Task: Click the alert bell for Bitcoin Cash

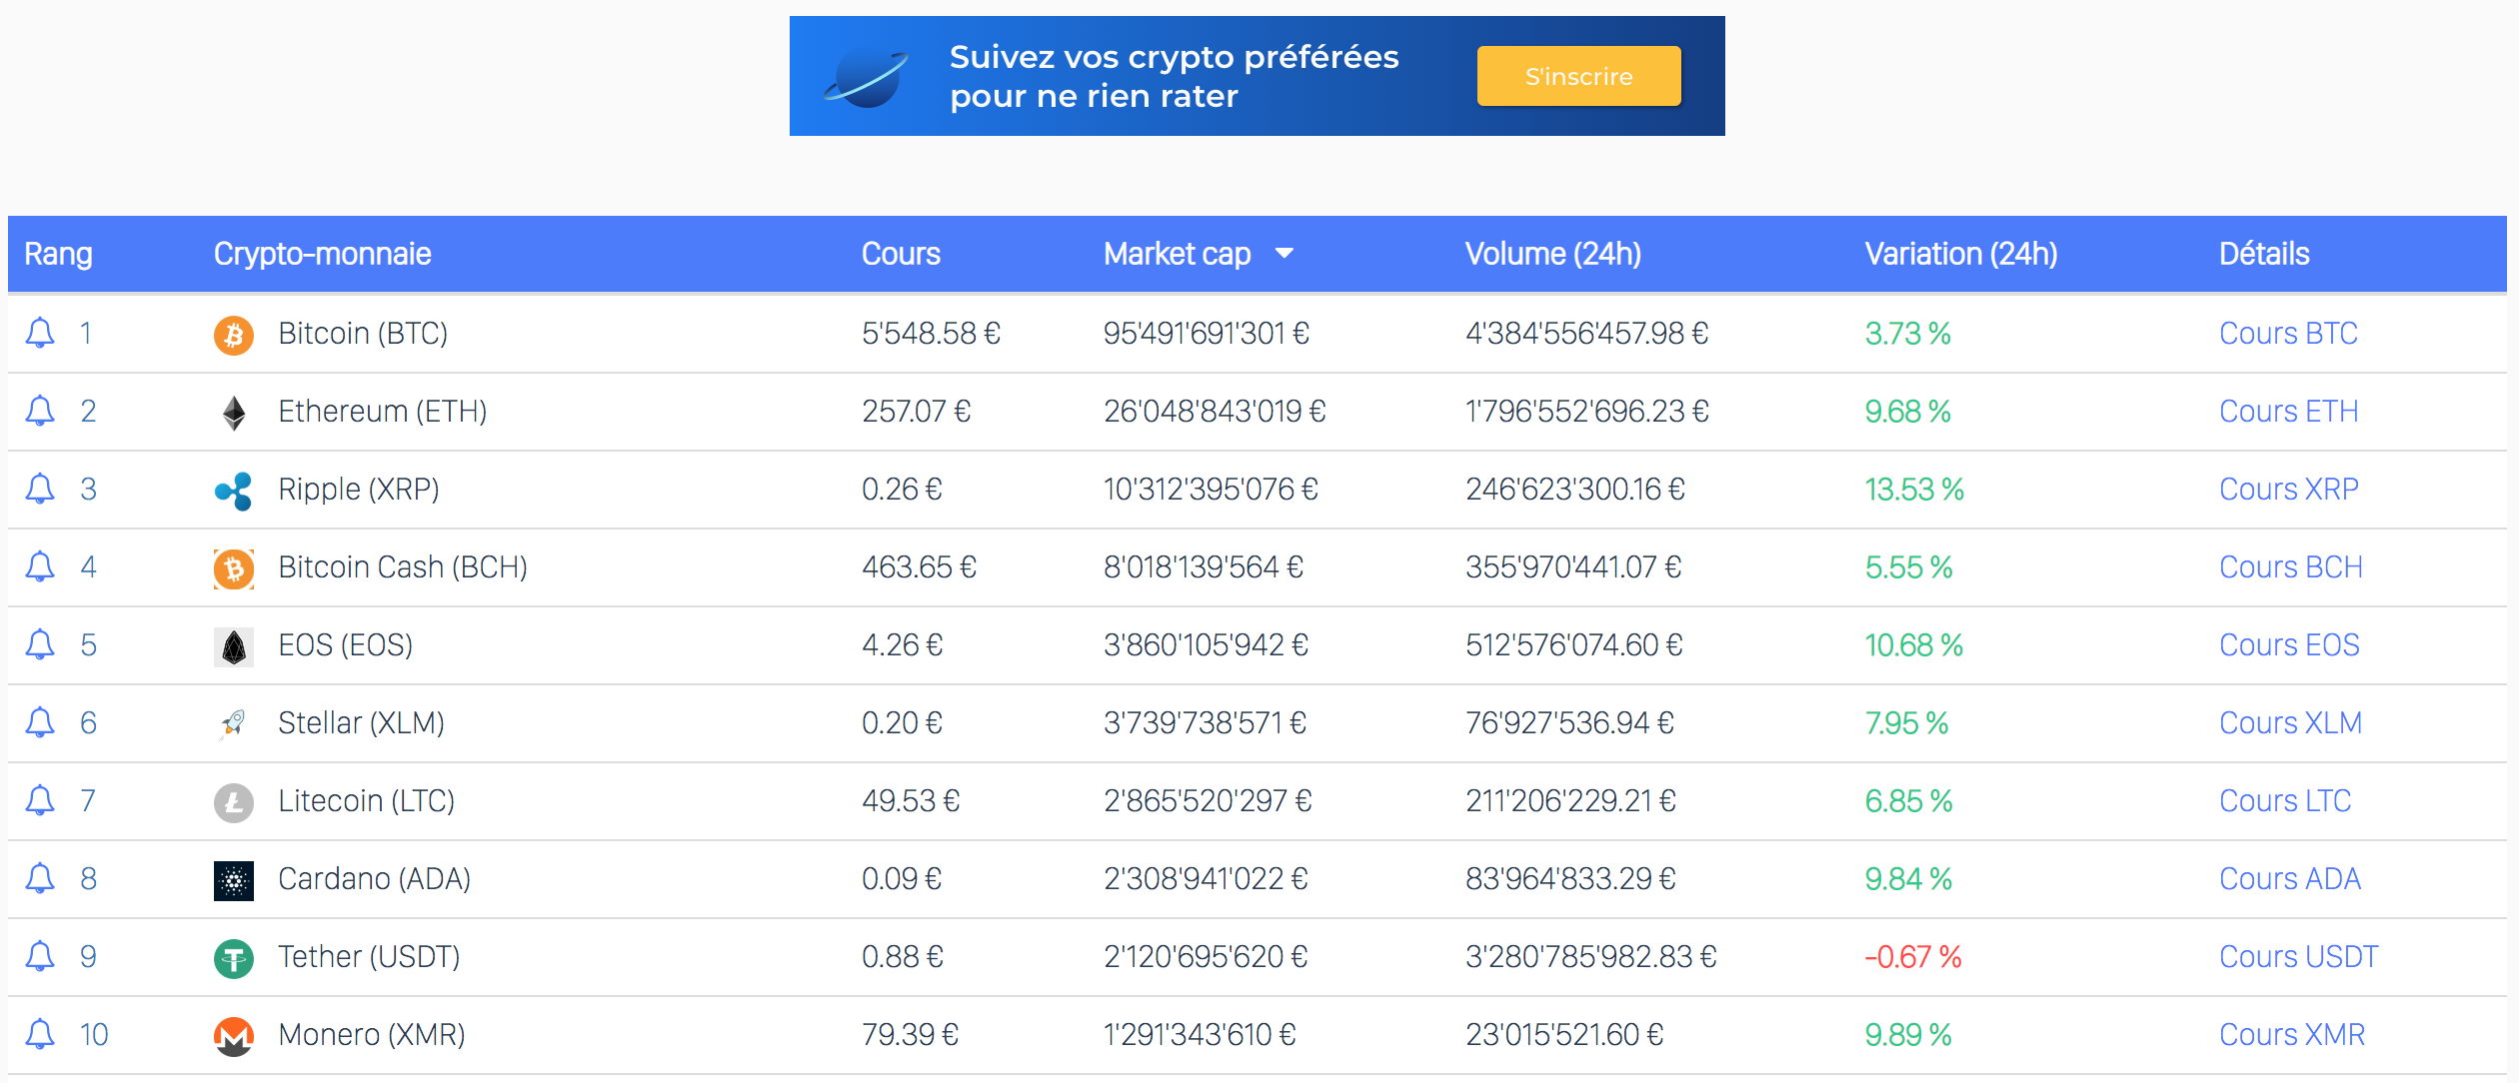Action: [40, 566]
